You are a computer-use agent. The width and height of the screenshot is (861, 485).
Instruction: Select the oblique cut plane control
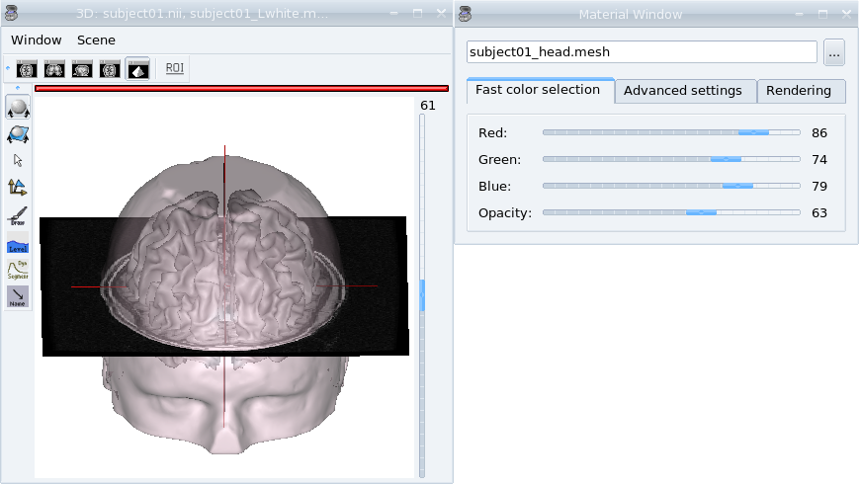18,134
